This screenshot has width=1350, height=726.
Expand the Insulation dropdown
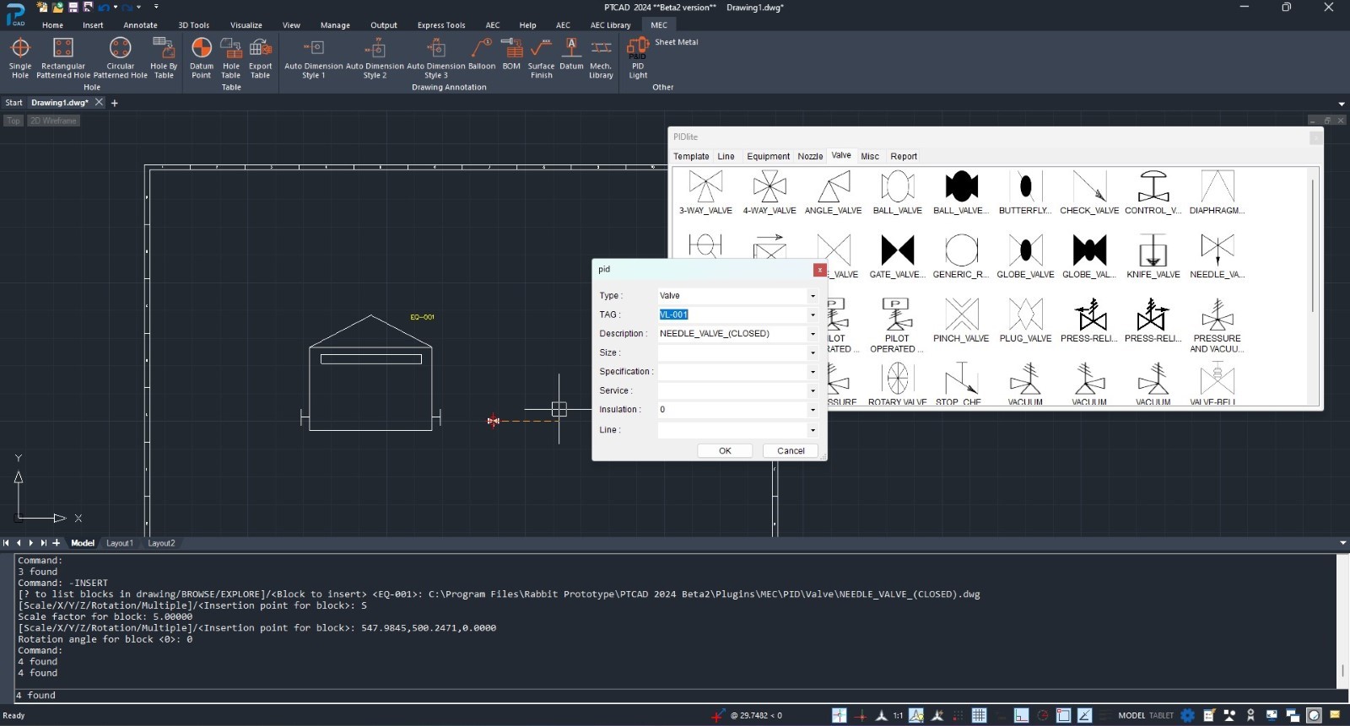[x=813, y=410]
